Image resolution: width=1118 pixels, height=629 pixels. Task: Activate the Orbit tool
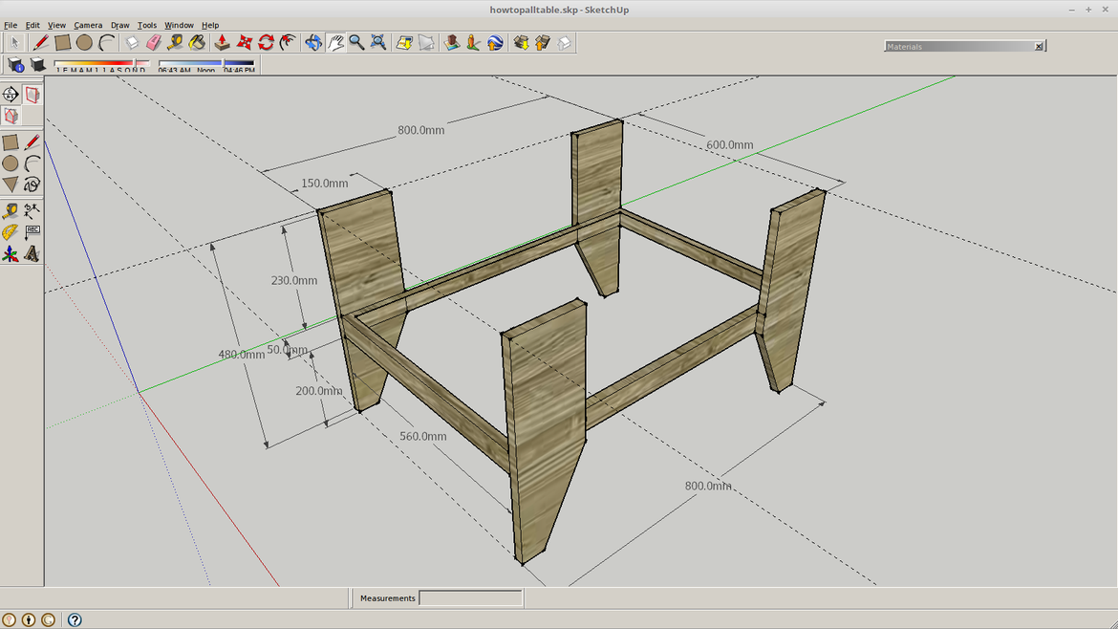click(x=313, y=42)
